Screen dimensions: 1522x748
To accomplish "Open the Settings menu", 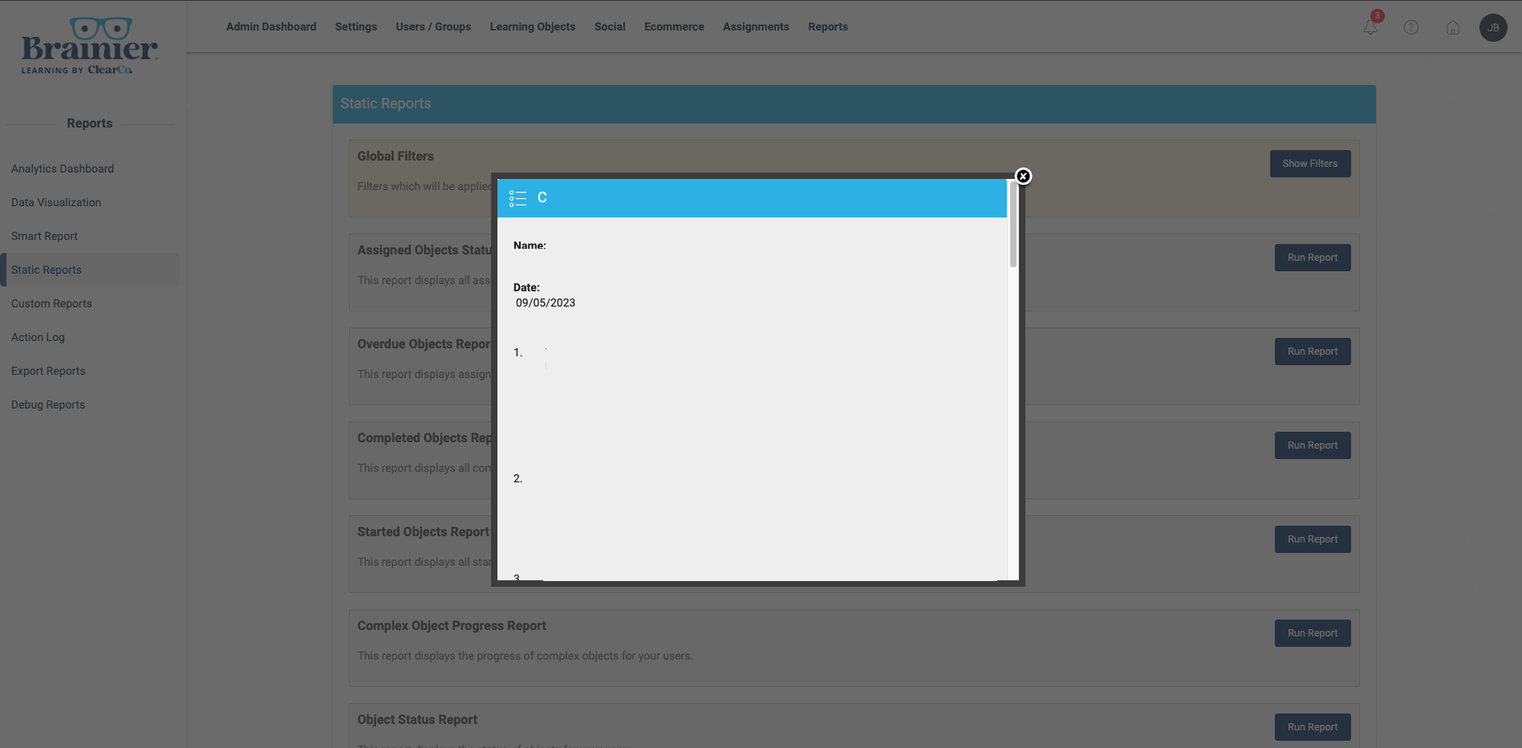I will 356,26.
